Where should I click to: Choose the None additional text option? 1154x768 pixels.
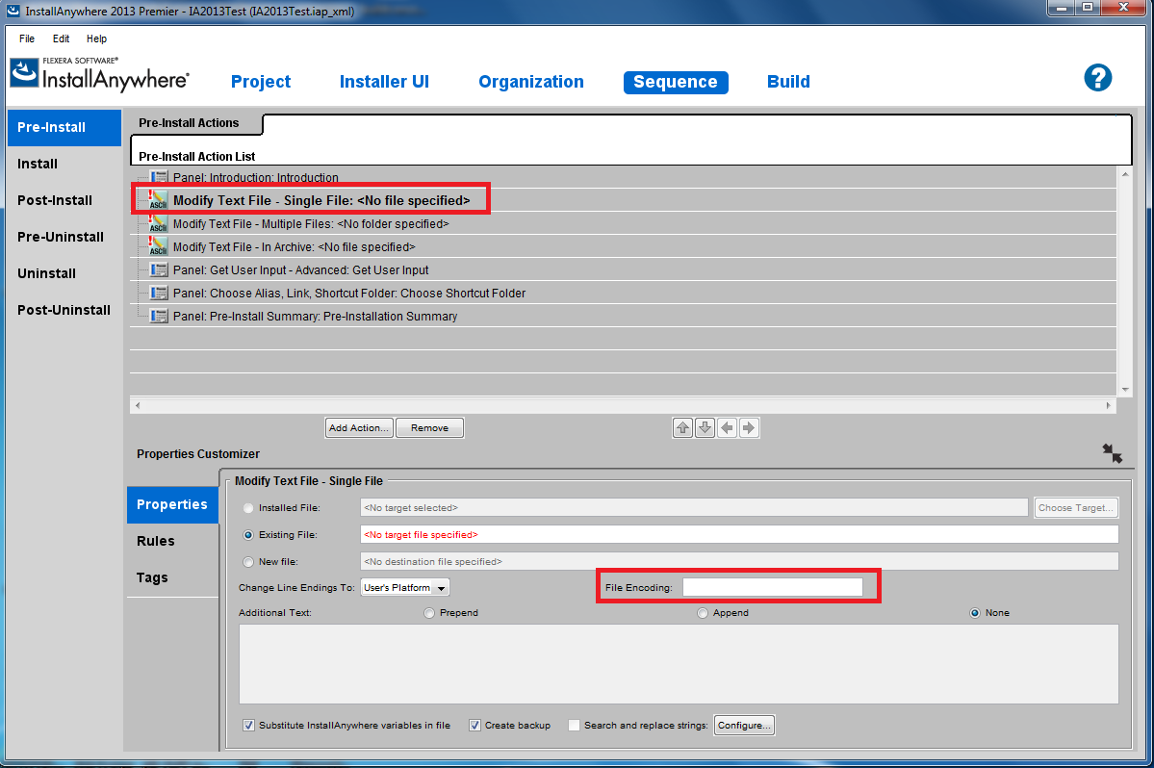tap(975, 613)
